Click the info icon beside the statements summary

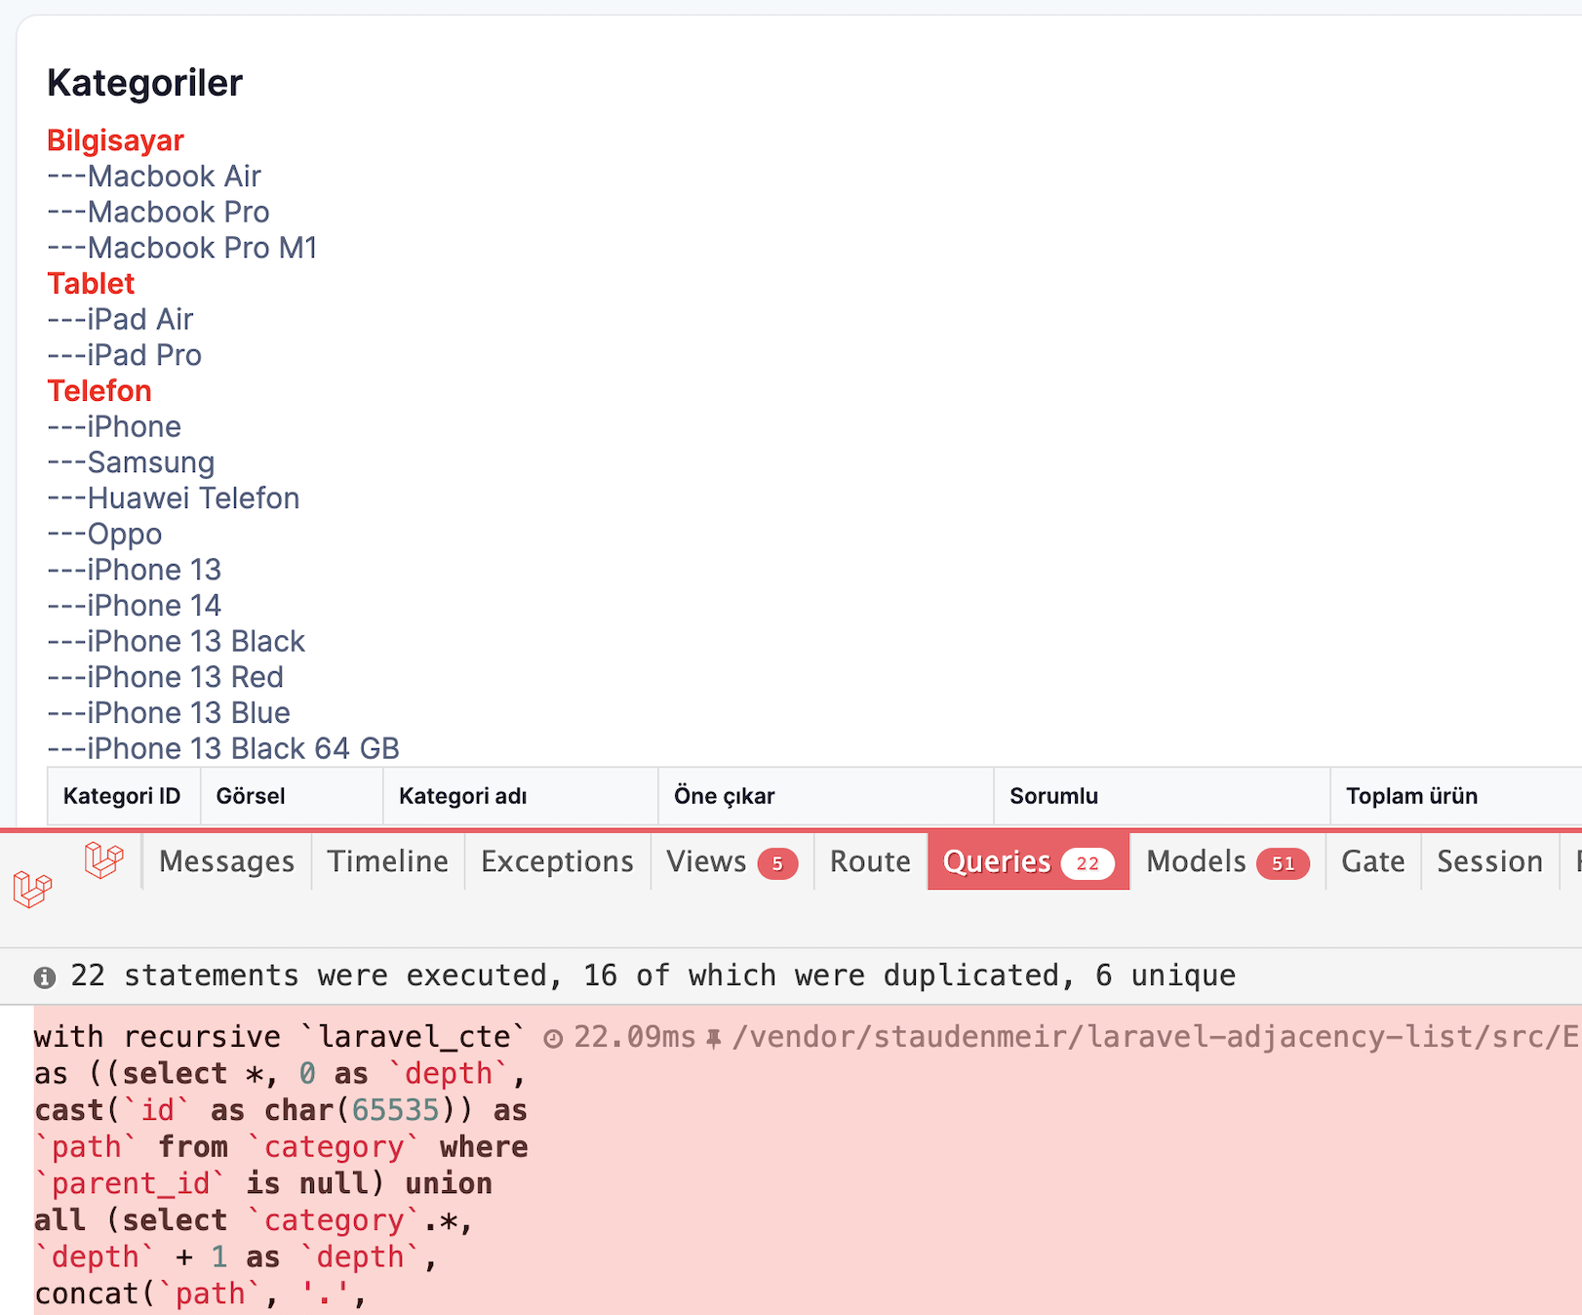(x=45, y=976)
